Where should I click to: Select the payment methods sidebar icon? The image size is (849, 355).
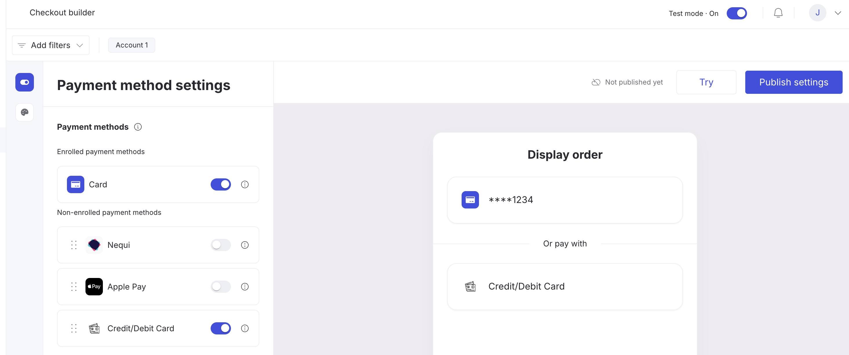click(25, 82)
